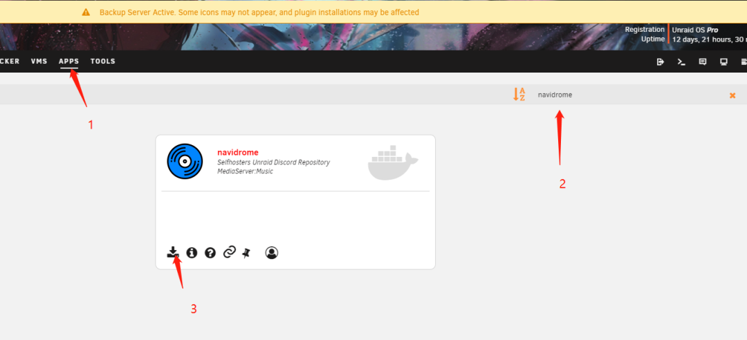Switch to the VMS tab

coord(39,62)
